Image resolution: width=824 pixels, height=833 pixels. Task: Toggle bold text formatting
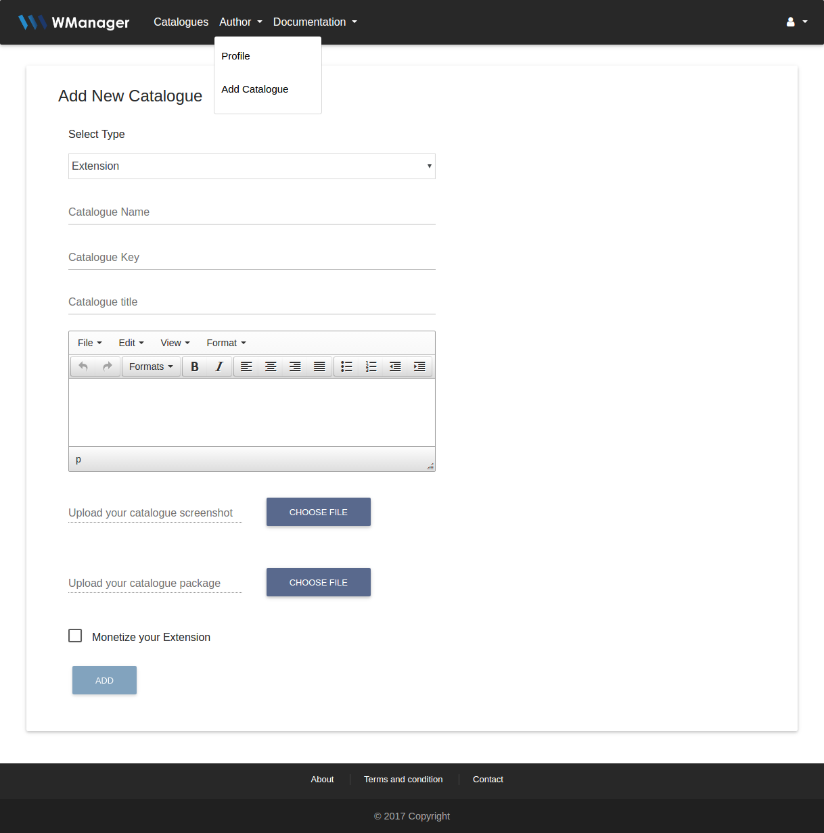195,366
